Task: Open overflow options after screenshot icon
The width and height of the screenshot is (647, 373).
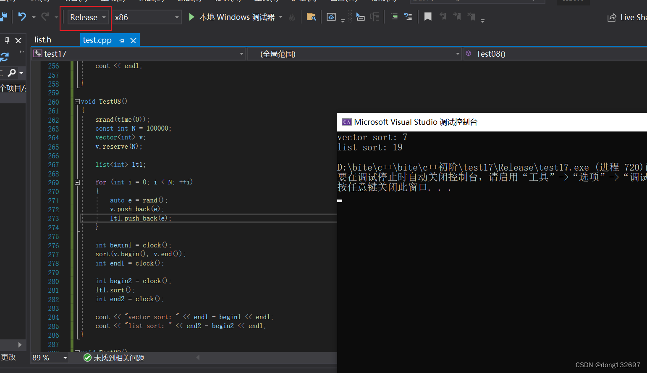Action: coord(343,21)
